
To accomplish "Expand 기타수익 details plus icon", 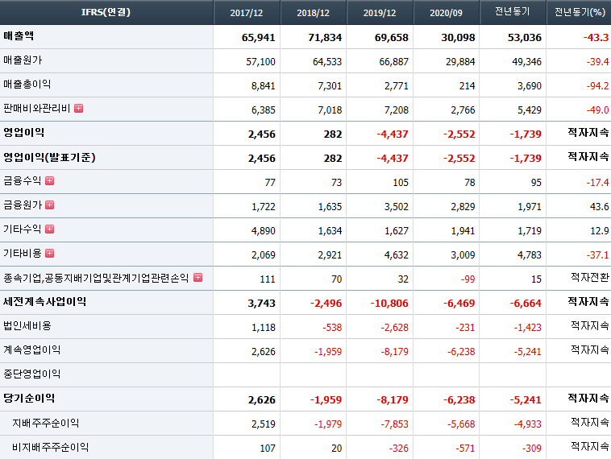I will [x=49, y=229].
